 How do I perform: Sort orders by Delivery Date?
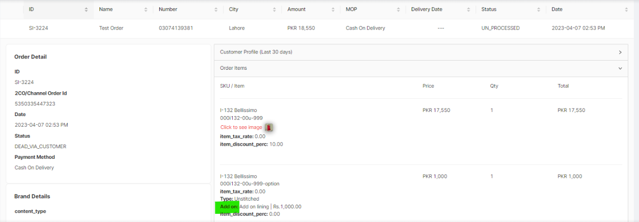click(x=468, y=10)
